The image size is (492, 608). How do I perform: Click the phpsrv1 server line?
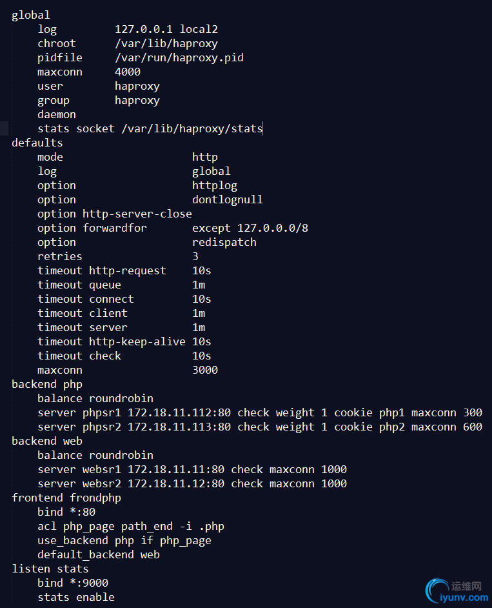pos(259,412)
